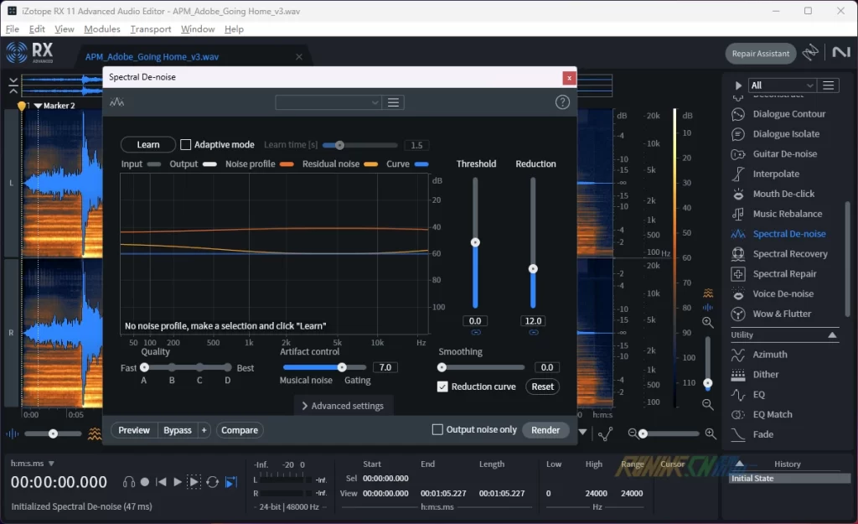
Task: Open the Music Rebalance module
Action: 787,214
